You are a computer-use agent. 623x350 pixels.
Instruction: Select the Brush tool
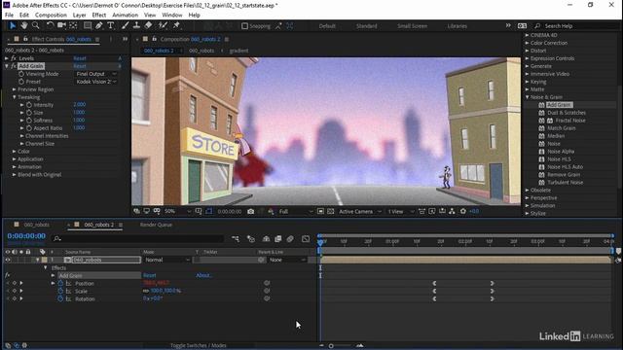tap(126, 26)
